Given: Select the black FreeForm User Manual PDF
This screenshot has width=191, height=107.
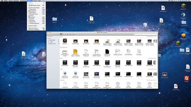Looking at the screenshot, I should click(107, 51).
